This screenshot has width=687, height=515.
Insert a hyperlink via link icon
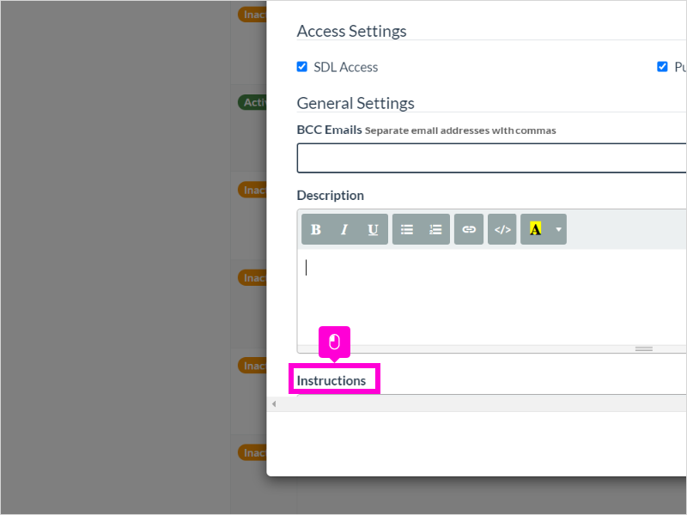coord(469,229)
